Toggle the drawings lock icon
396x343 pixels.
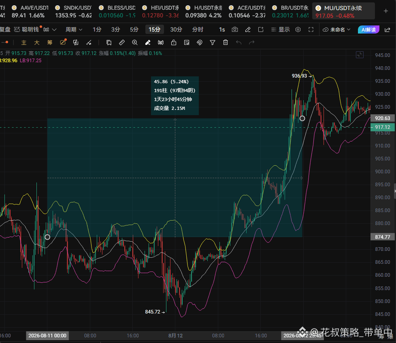click(x=174, y=42)
